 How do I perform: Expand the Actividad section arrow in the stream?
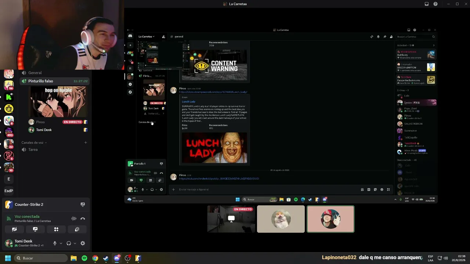(x=434, y=45)
